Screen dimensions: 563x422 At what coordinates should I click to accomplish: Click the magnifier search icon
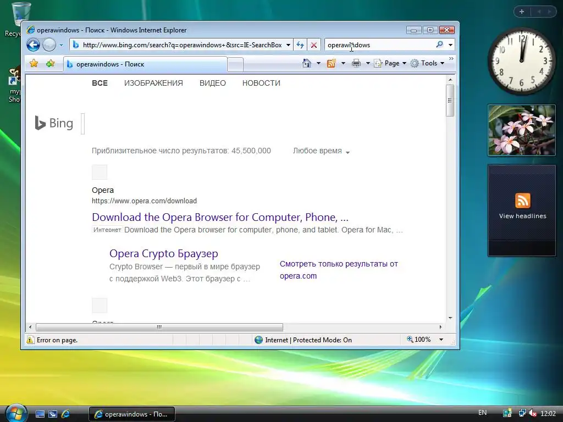[440, 45]
